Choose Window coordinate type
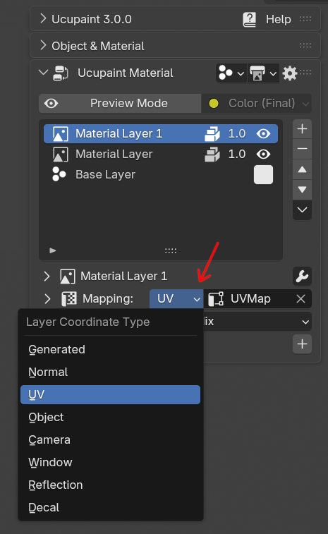This screenshot has height=534, width=328. pyautogui.click(x=110, y=462)
